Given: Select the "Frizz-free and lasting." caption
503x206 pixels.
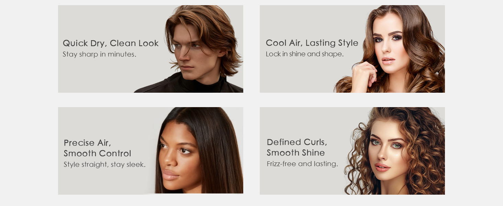Looking at the screenshot, I should (302, 164).
